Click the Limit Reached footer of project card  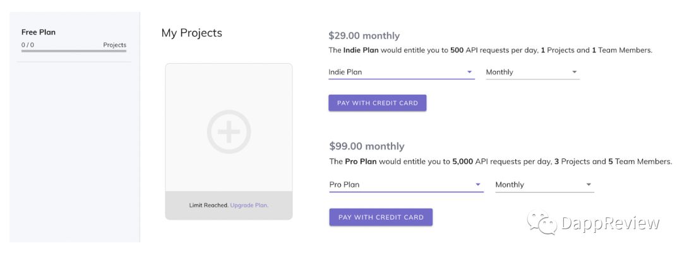[229, 205]
